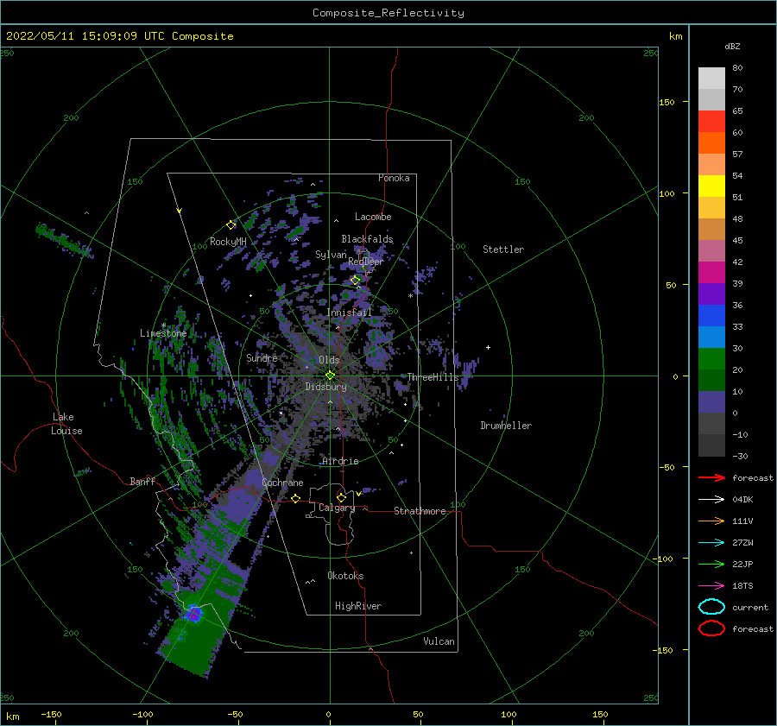Click the cyan 27ZW arrow legend icon

click(x=711, y=543)
